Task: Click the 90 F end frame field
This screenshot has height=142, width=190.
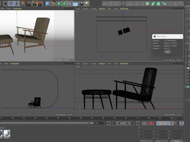Action: (100, 123)
